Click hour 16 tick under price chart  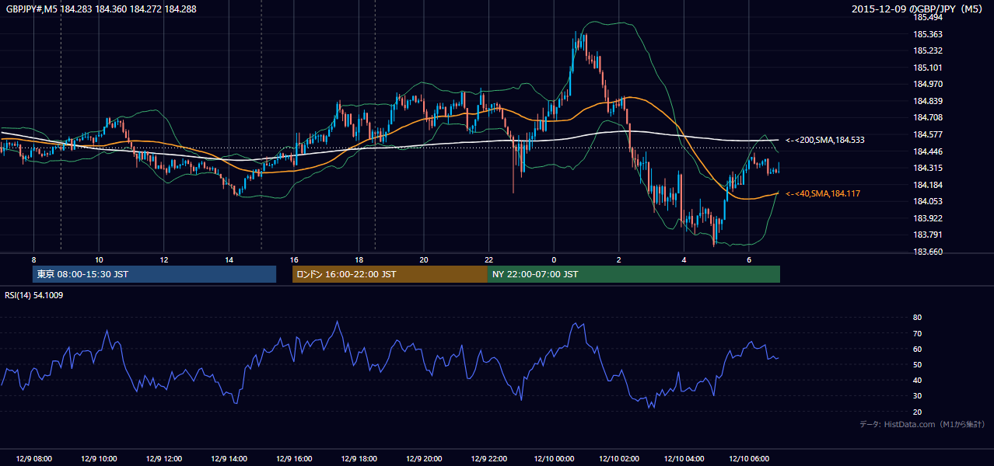293,259
